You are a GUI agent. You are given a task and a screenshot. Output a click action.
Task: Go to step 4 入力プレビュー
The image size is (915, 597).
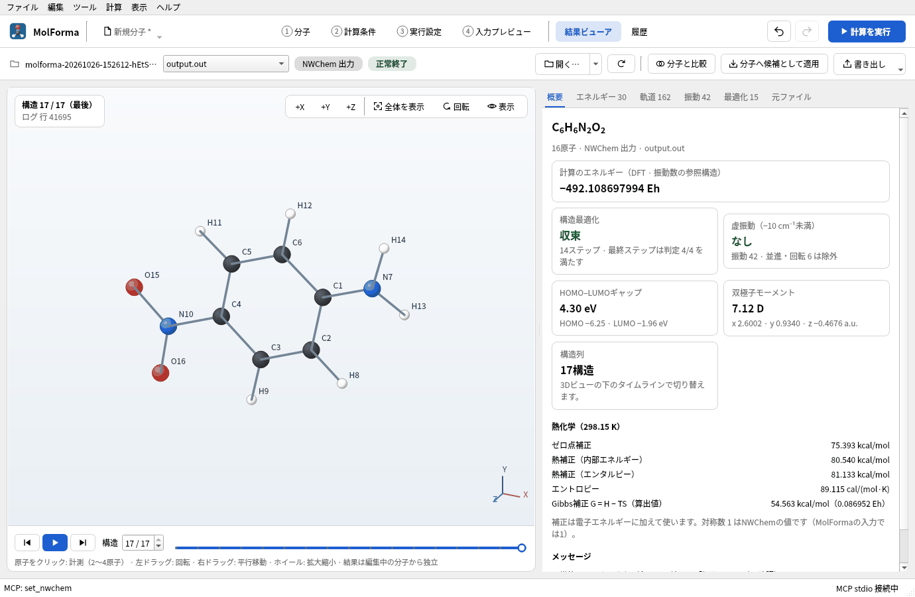tap(497, 31)
